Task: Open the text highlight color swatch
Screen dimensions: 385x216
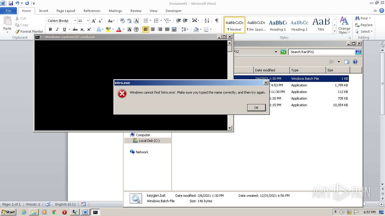Action: [108, 29]
